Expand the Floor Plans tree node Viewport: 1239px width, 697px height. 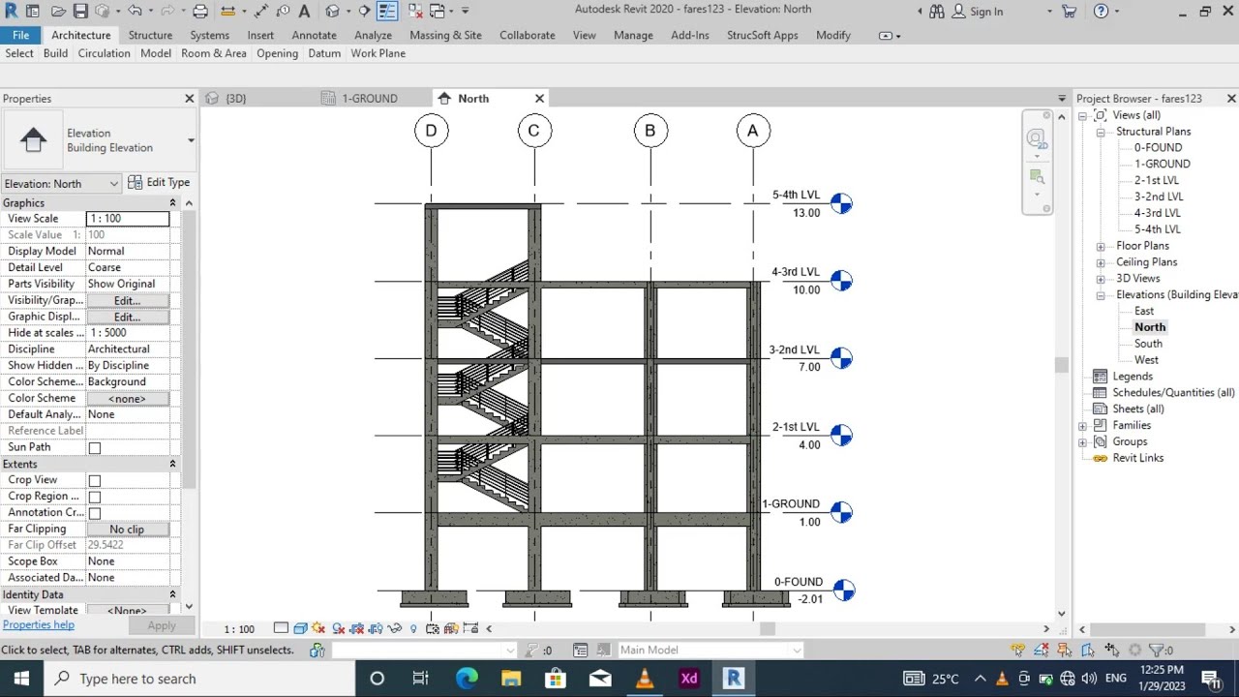[1101, 246]
